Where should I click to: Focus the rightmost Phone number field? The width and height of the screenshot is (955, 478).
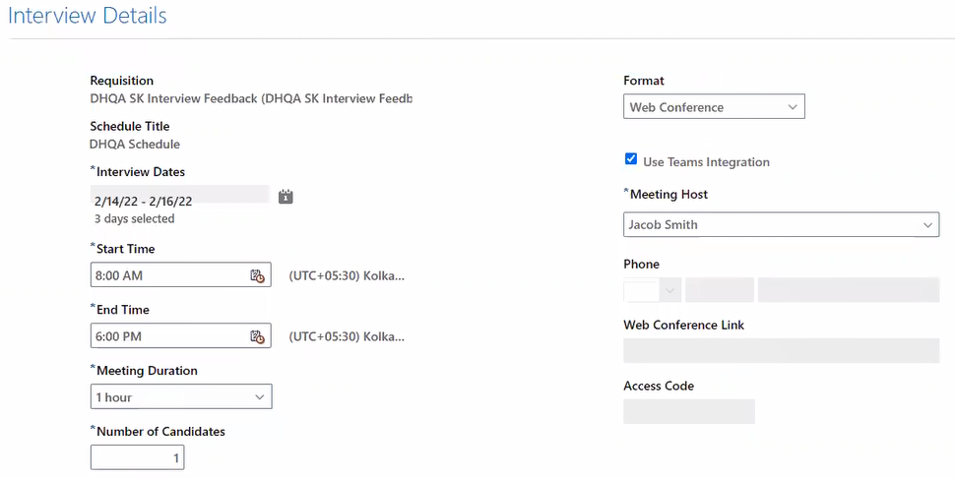point(849,290)
